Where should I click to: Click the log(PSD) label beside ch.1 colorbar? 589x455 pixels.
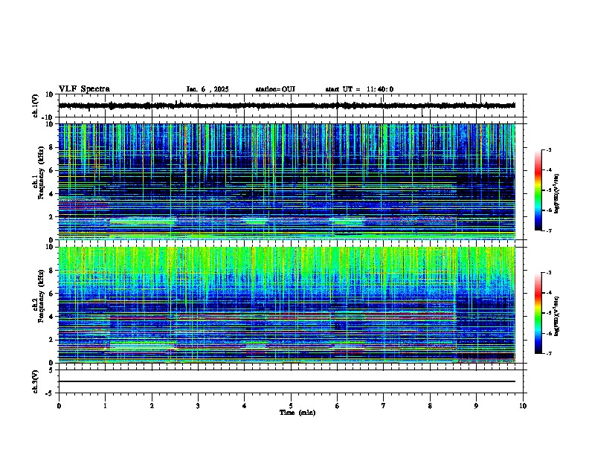557,193
